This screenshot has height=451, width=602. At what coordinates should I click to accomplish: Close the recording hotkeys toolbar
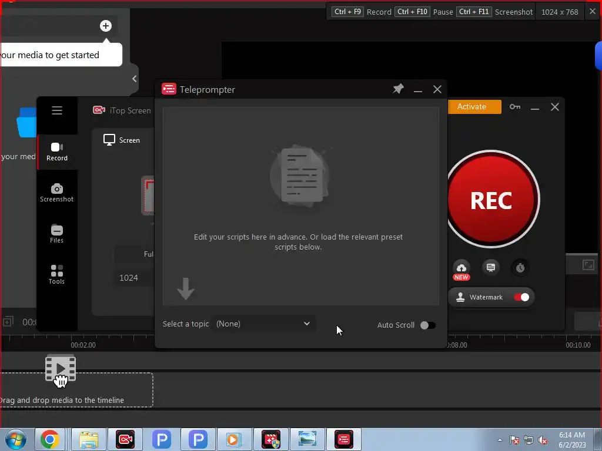(x=593, y=12)
